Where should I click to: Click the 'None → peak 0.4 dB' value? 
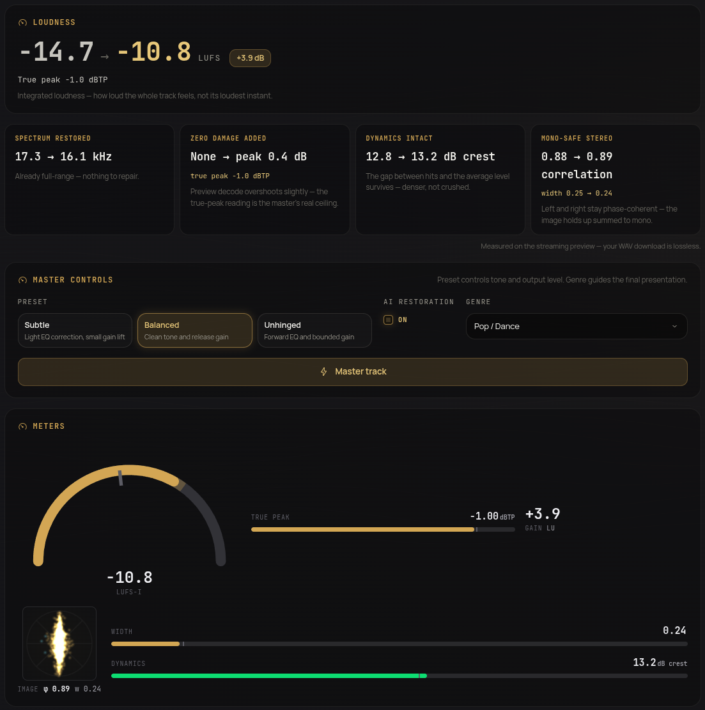point(249,157)
